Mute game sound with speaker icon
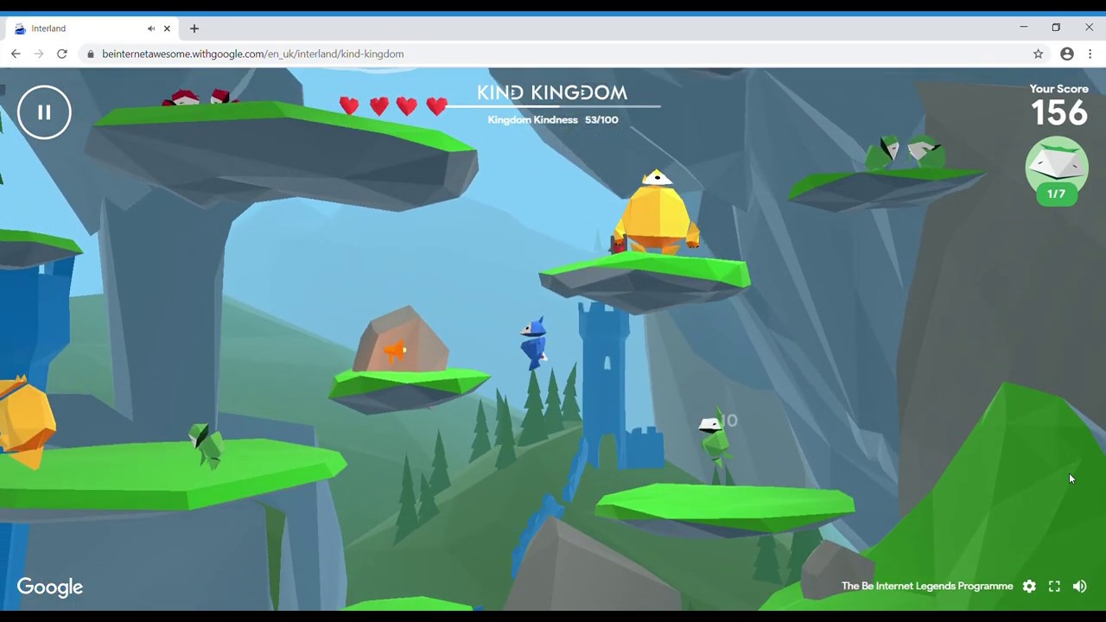This screenshot has height=622, width=1106. point(1080,587)
